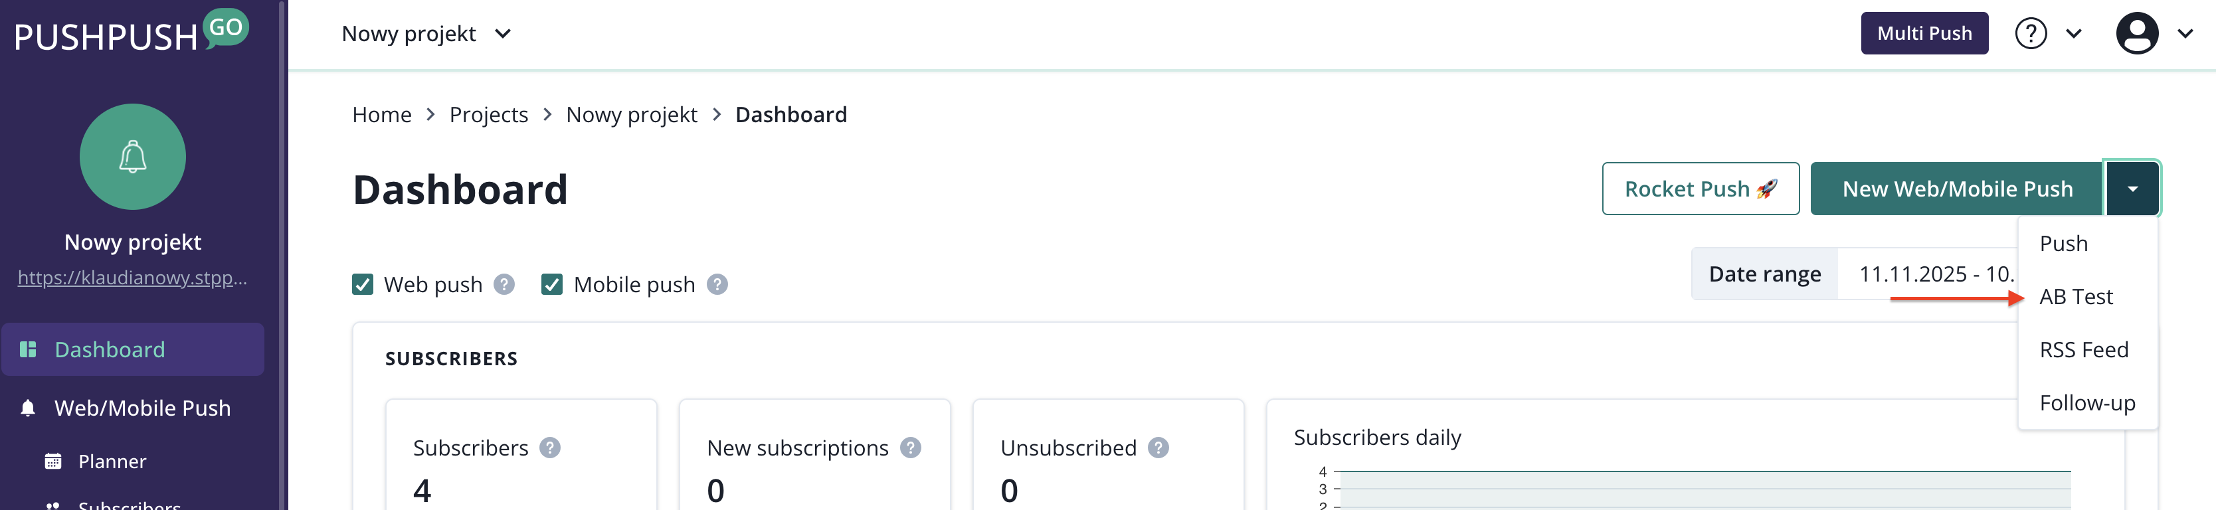Click the green bell project avatar
The height and width of the screenshot is (510, 2216).
[132, 157]
